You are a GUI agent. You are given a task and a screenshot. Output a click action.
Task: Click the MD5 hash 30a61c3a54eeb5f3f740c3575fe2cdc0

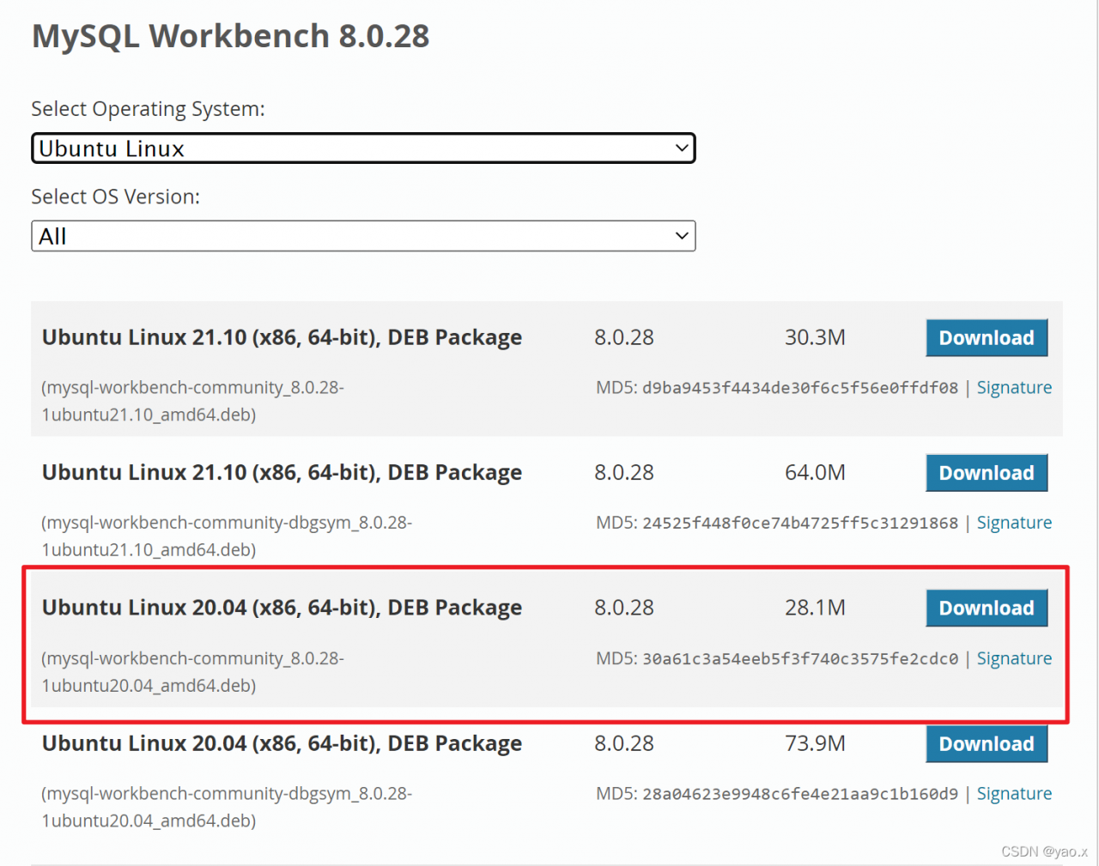pyautogui.click(x=800, y=659)
